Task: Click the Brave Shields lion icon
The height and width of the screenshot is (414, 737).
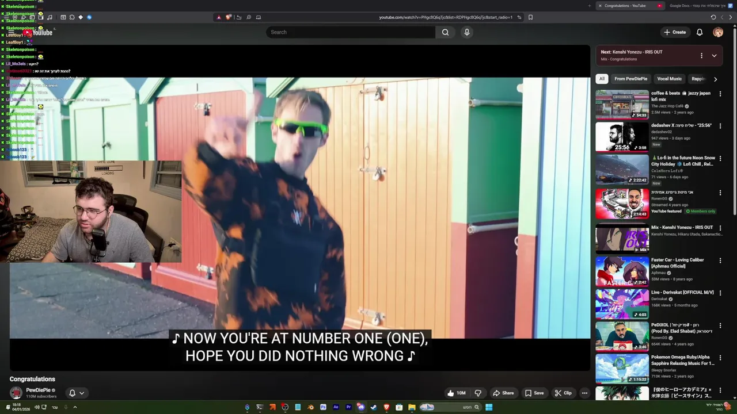Action: click(x=228, y=17)
